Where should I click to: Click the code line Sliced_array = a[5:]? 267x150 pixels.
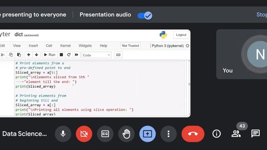coord(36,72)
